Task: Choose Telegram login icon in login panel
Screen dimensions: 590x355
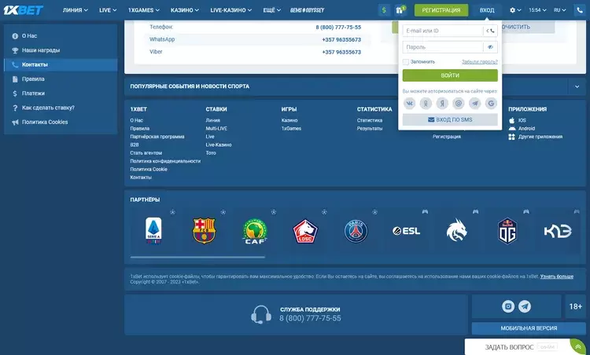Action: 474,103
